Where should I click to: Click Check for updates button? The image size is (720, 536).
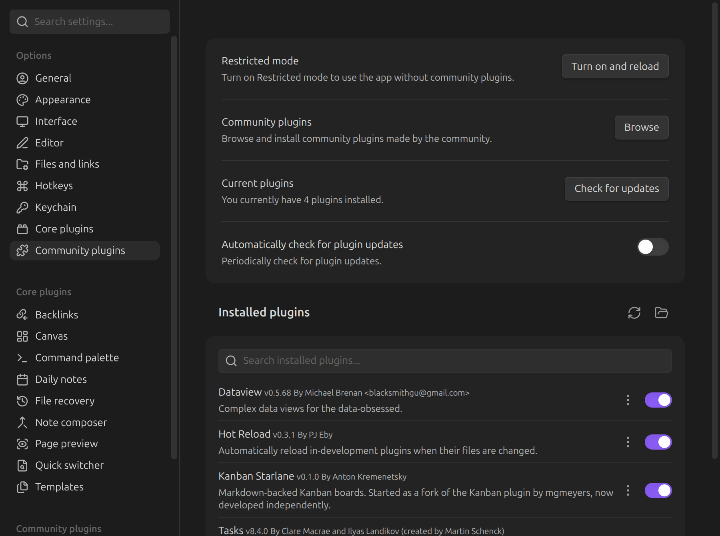point(616,189)
